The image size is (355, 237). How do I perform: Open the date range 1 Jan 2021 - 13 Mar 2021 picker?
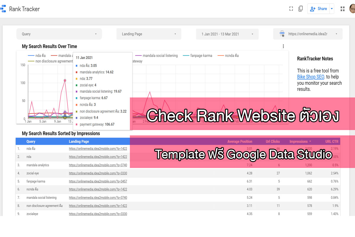point(227,34)
